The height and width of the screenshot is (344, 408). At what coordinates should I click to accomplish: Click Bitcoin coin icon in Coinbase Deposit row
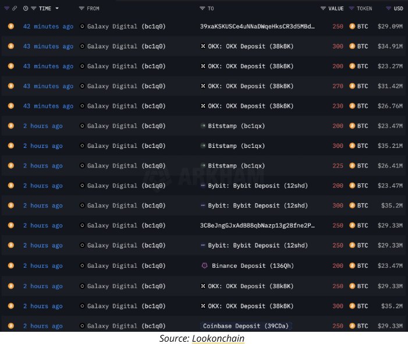tap(11, 326)
